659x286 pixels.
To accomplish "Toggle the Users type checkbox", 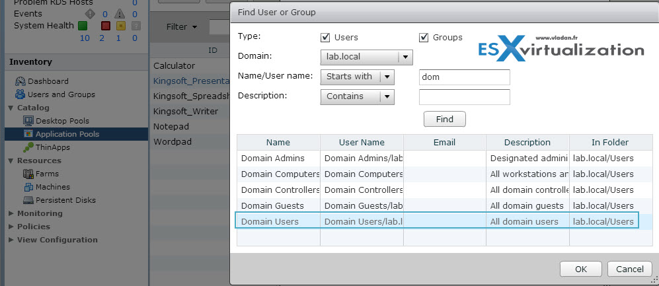I will [325, 38].
